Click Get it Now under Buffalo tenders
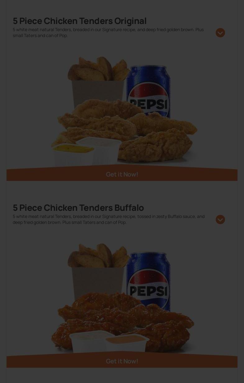 click(122, 361)
